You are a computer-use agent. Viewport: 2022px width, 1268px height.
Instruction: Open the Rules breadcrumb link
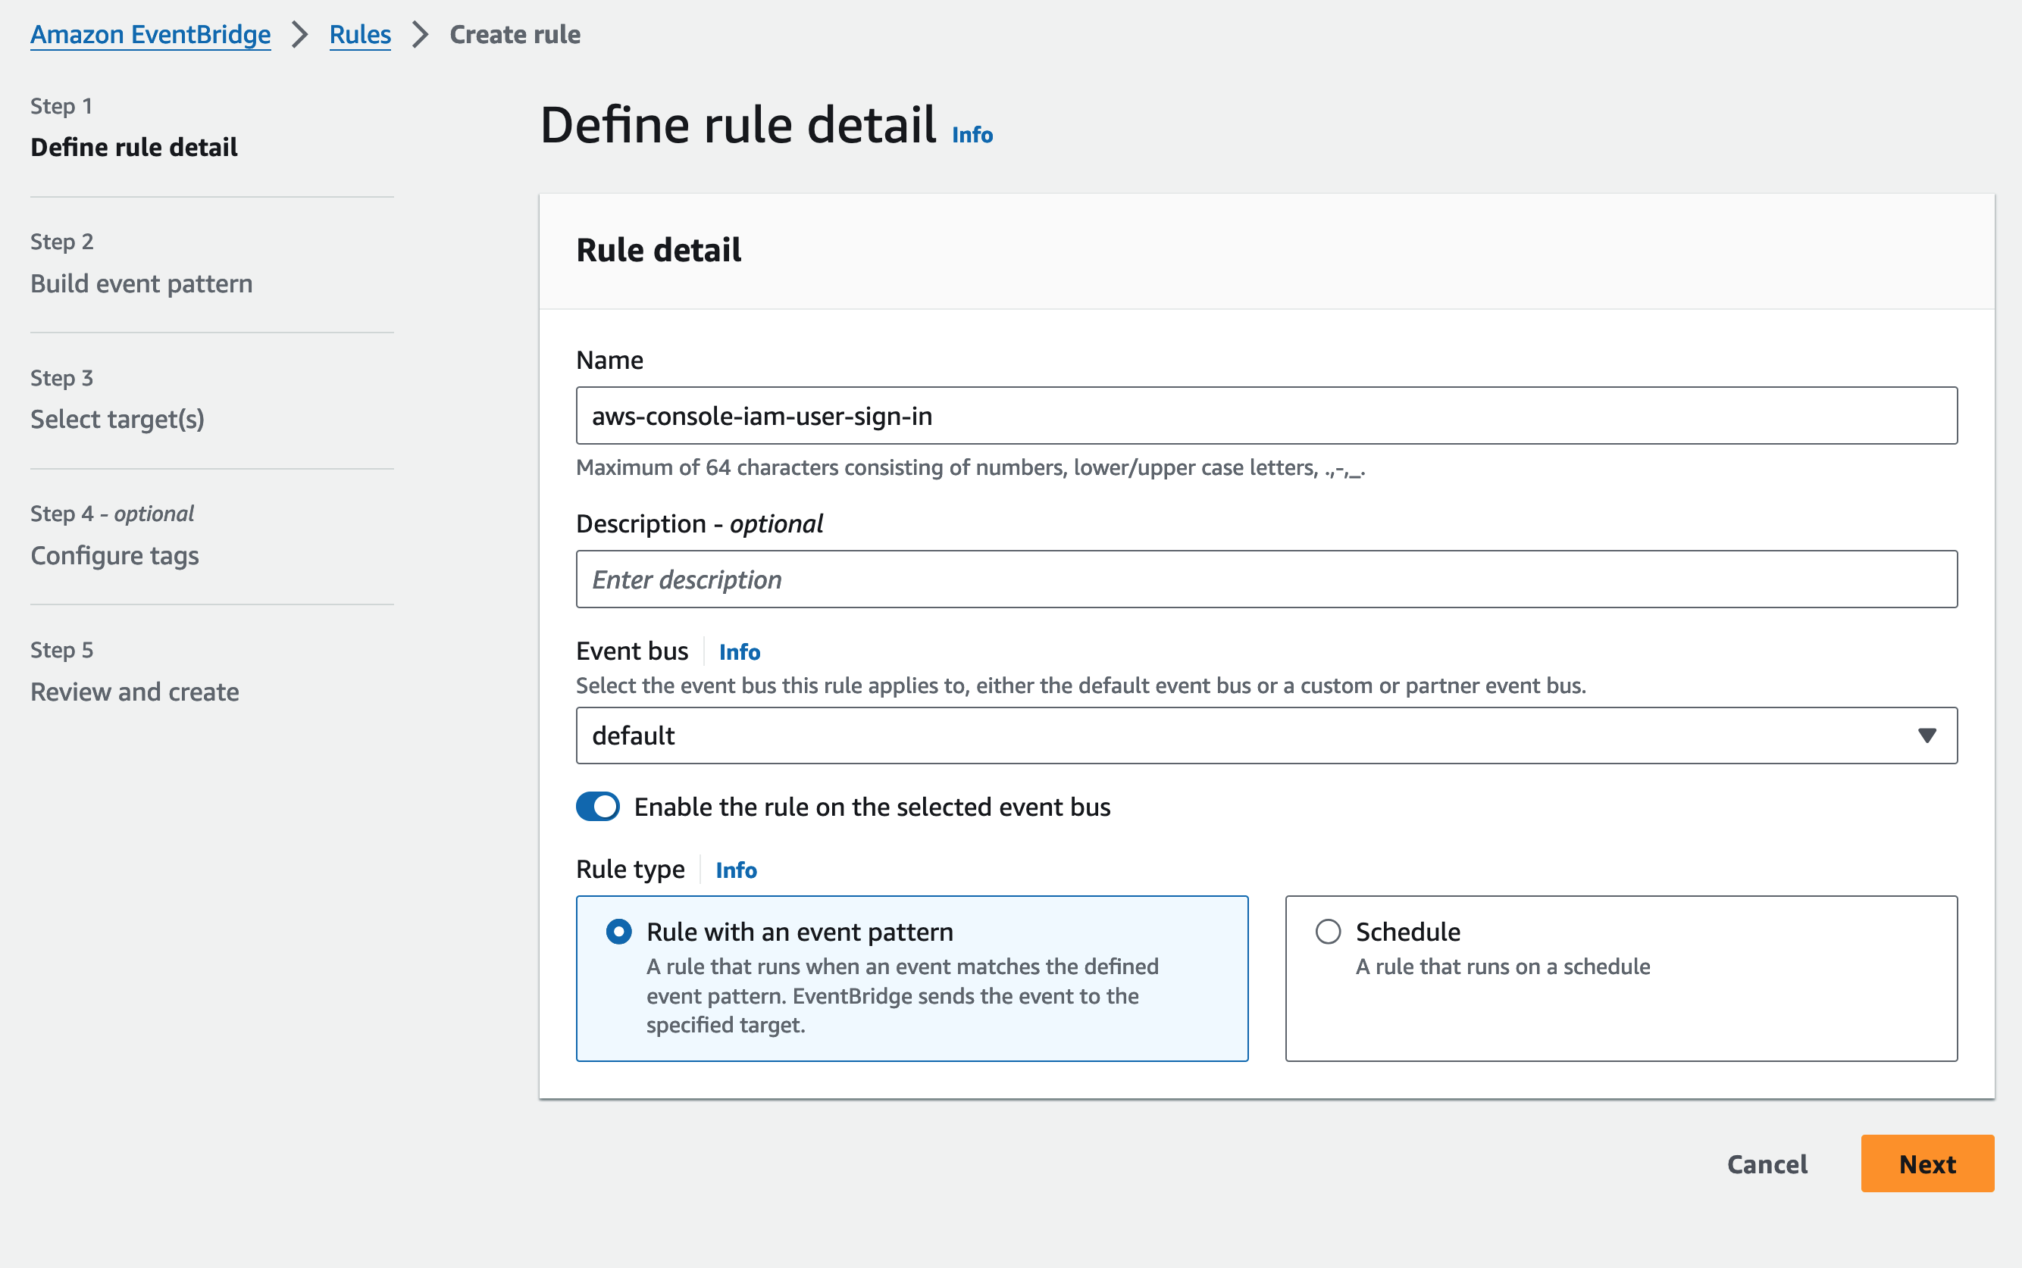point(359,34)
